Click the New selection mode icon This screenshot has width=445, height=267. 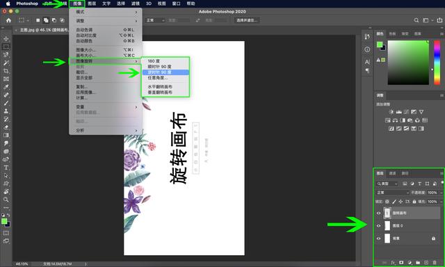[x=38, y=20]
